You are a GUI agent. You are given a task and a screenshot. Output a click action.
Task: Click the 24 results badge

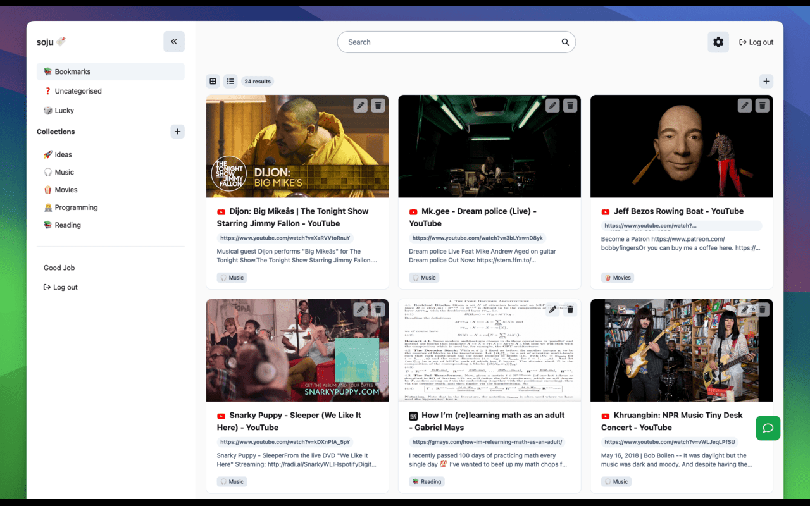click(257, 81)
